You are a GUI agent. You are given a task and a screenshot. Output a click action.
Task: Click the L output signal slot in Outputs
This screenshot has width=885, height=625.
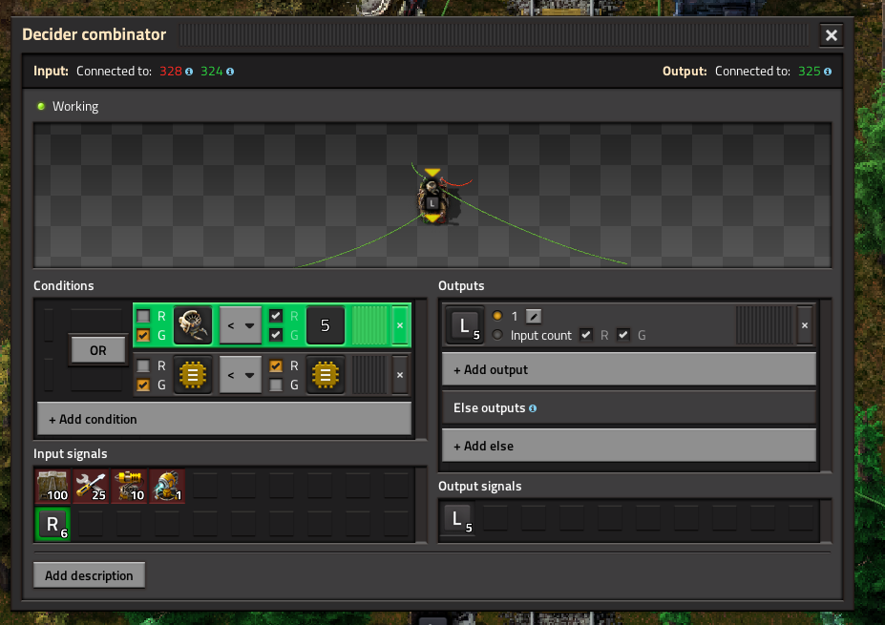tap(465, 325)
